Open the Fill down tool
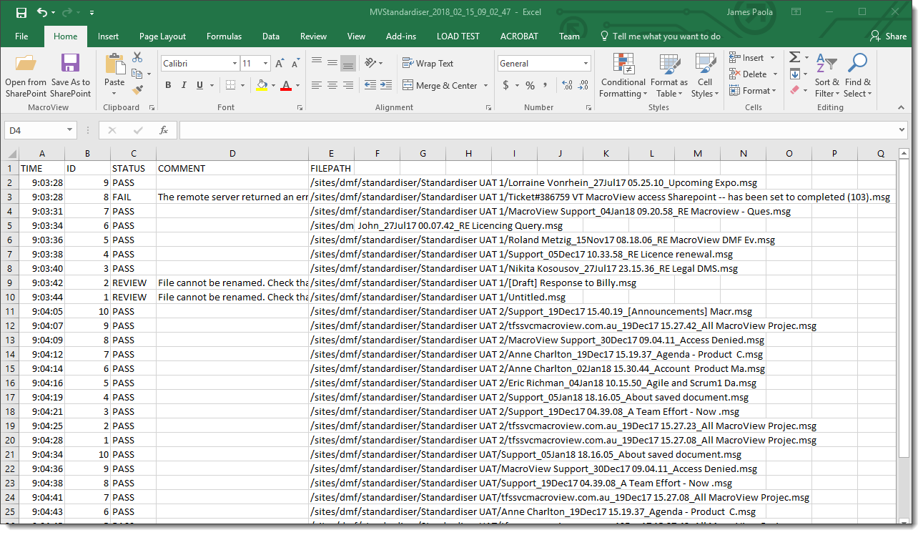Viewport: 923px width, 535px height. (x=794, y=74)
